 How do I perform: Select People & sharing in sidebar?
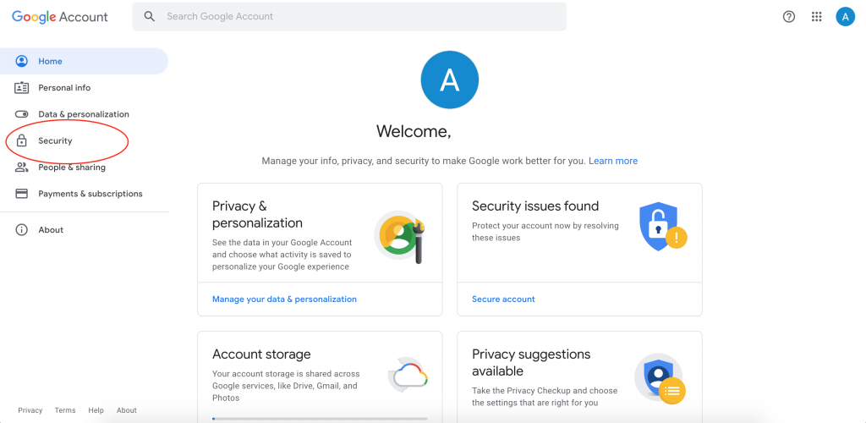pyautogui.click(x=71, y=168)
